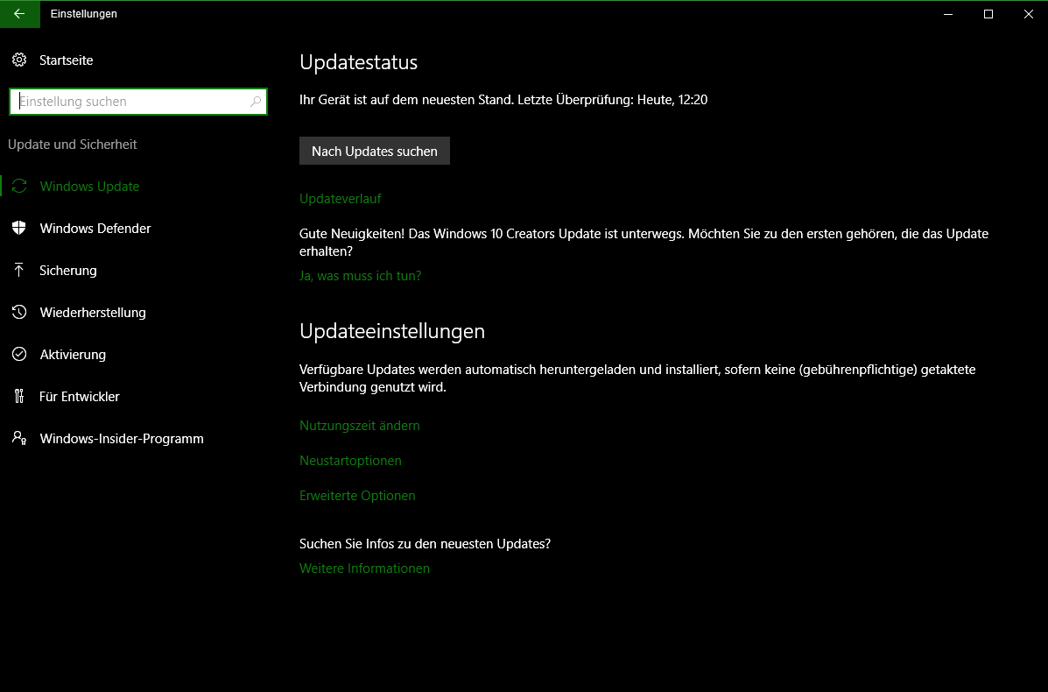Screen dimensions: 1048x692
Task: Open Nutzungszeit ändern settings
Action: coord(359,426)
